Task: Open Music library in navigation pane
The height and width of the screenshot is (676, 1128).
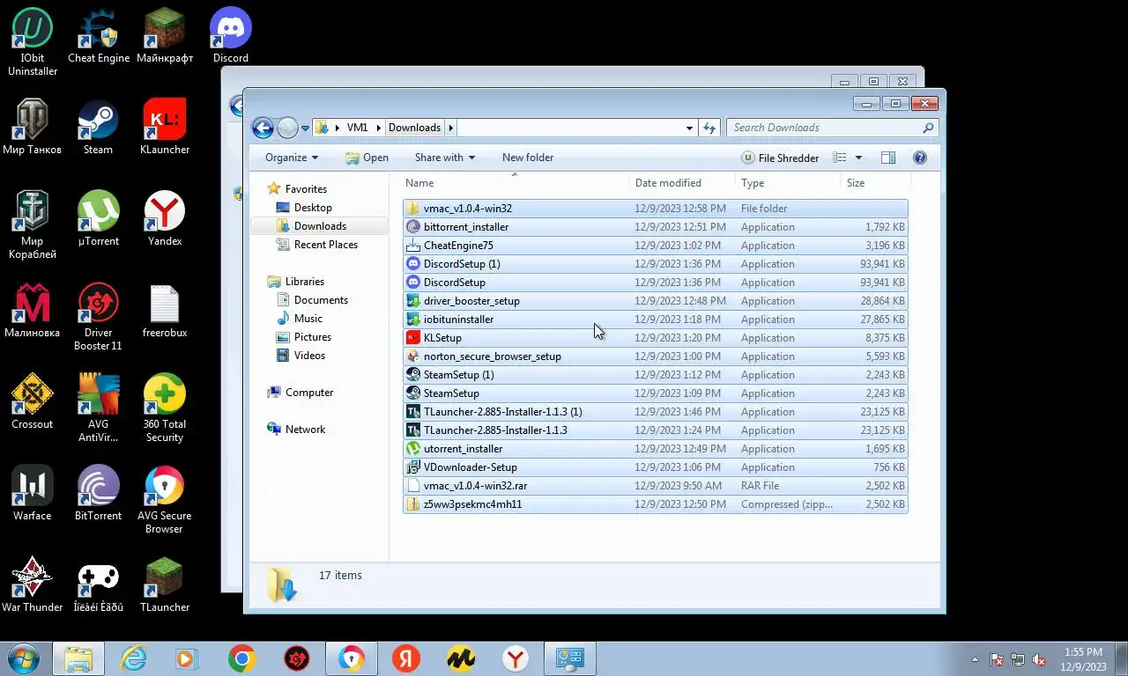Action: click(x=308, y=319)
